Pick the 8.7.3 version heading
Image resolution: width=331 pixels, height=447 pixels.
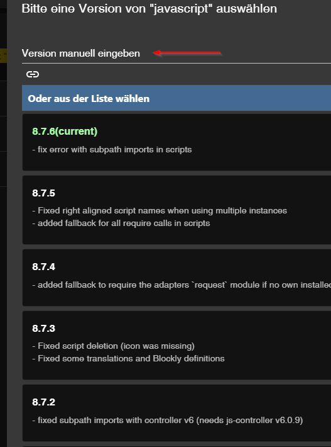tap(43, 329)
